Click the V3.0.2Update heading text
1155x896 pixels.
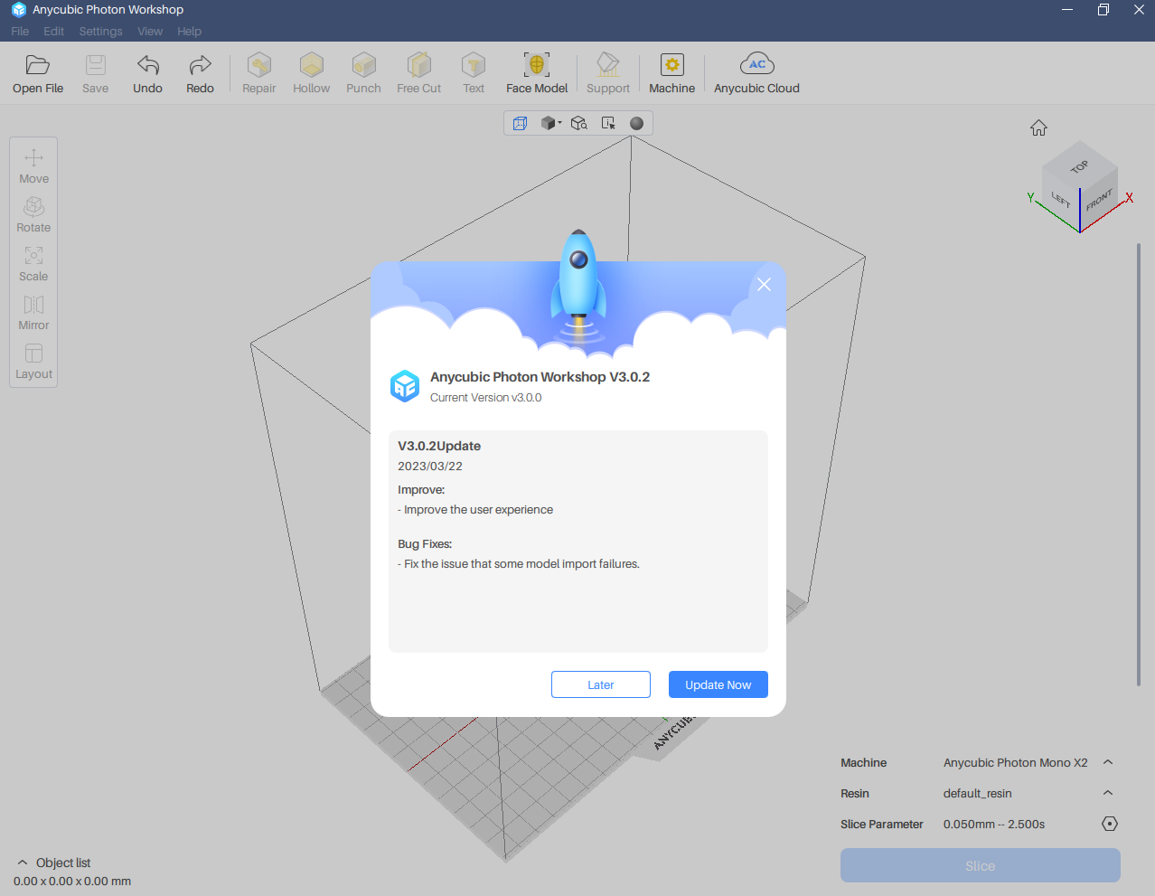tap(439, 446)
